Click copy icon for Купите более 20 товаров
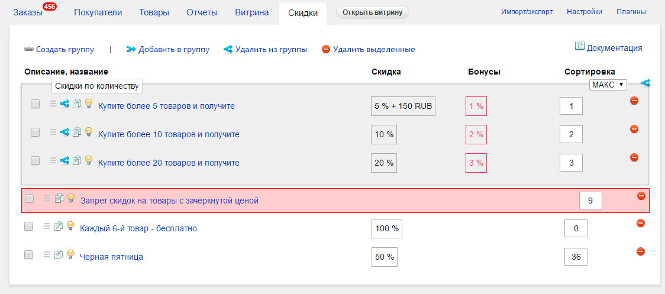 [77, 160]
